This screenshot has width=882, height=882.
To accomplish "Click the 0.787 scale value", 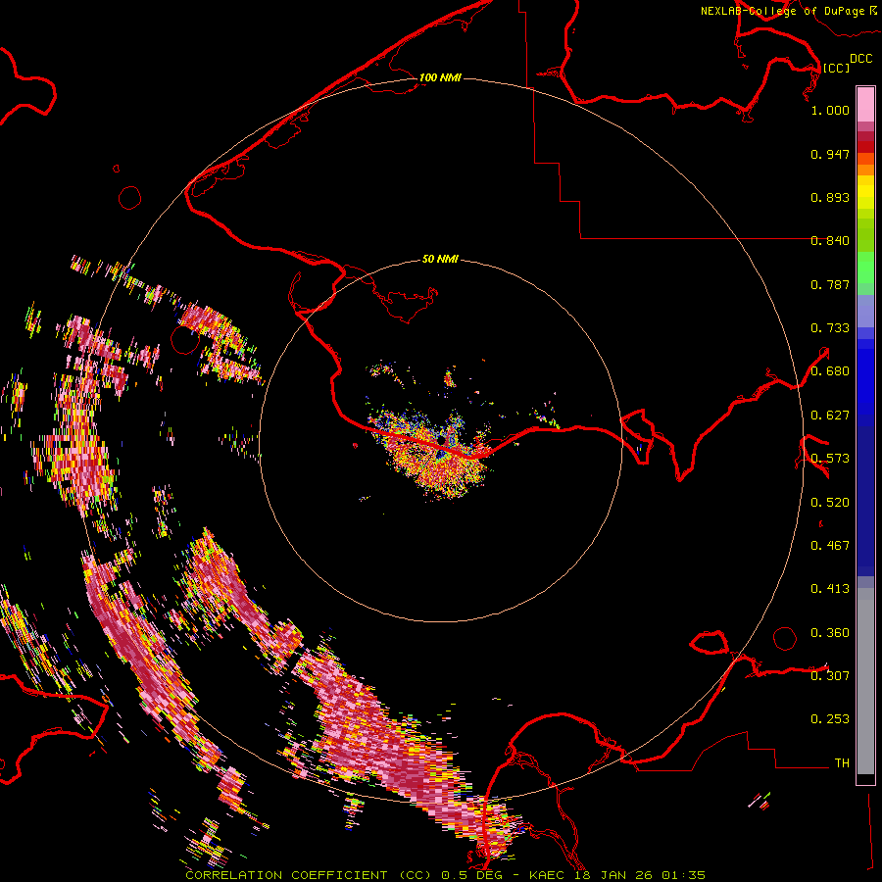I will (830, 284).
